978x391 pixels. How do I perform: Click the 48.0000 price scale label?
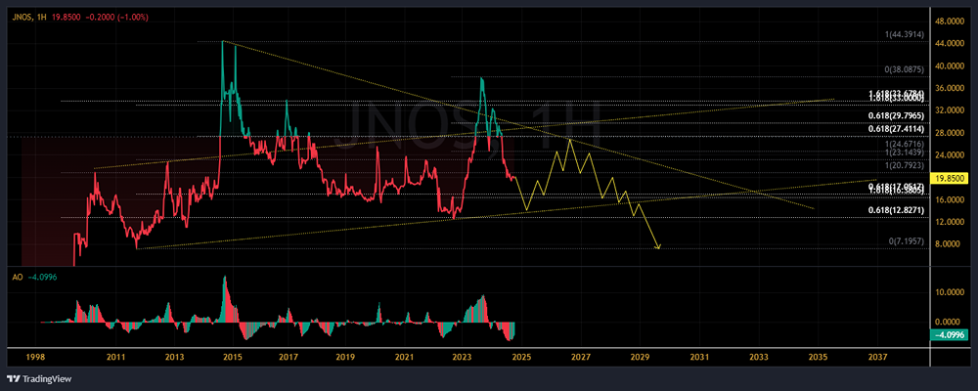[x=952, y=22]
